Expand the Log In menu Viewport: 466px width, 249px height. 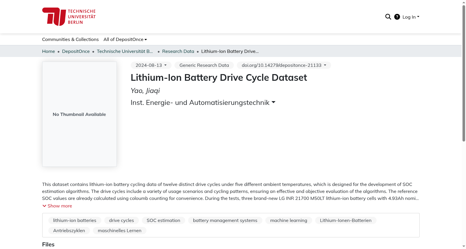tap(411, 17)
